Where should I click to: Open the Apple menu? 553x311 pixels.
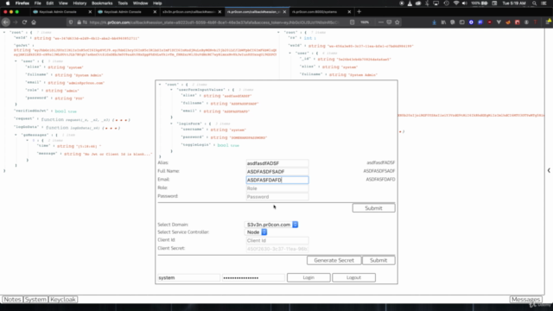pyautogui.click(x=8, y=3)
